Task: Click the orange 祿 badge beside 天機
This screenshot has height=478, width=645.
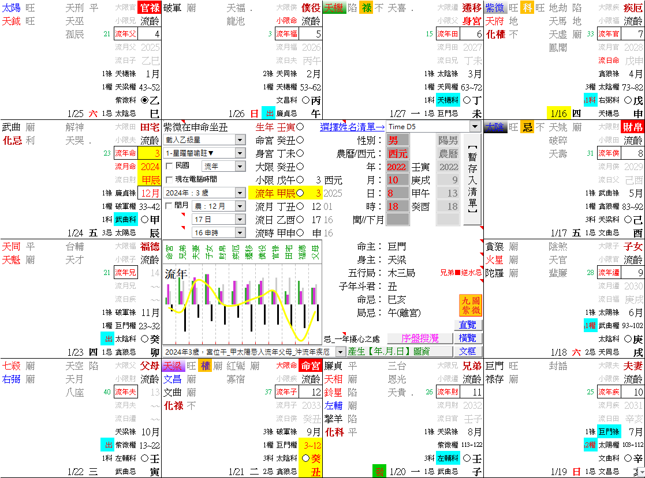Action: click(x=366, y=7)
